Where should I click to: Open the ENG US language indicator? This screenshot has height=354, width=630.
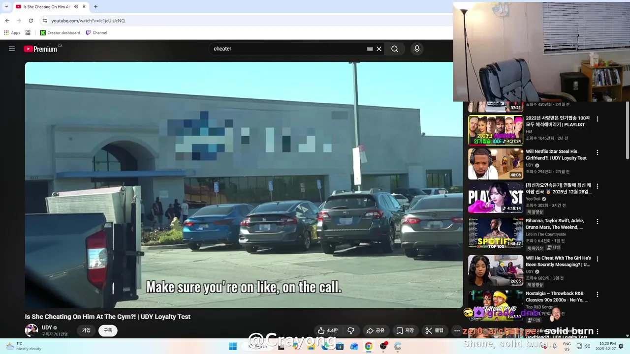click(x=567, y=346)
